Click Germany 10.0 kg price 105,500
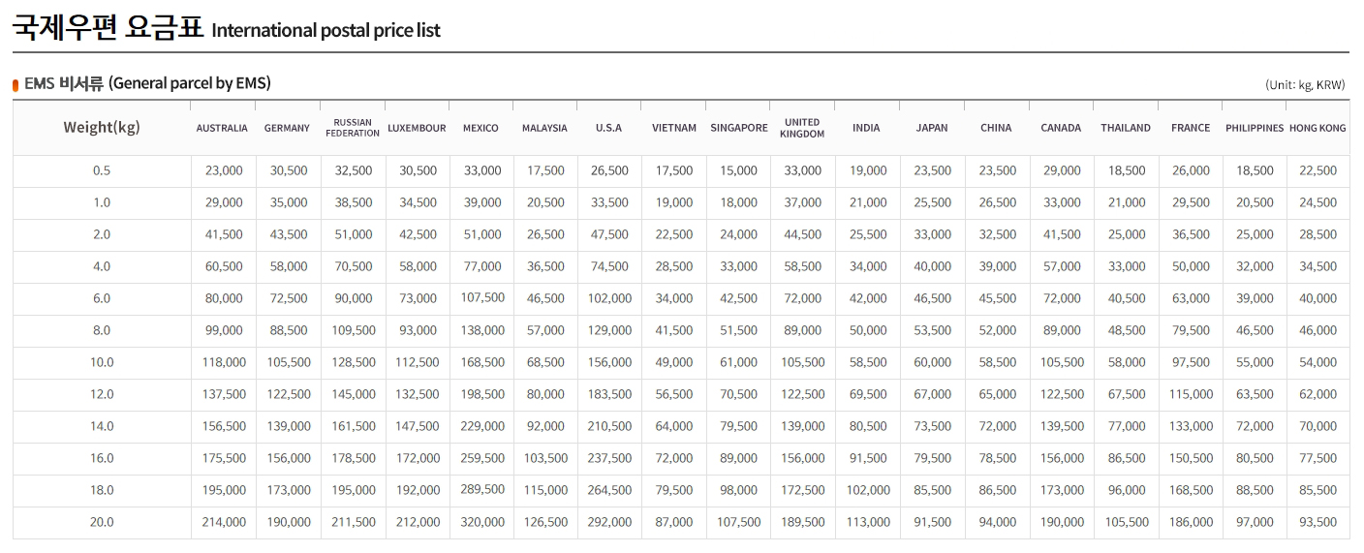Image resolution: width=1364 pixels, height=553 pixels. click(x=289, y=362)
